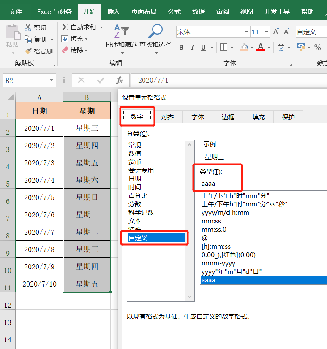Switch to the Excel与财务 tab

(54, 11)
